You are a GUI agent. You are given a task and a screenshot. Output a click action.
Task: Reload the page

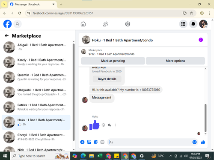(x=20, y=13)
